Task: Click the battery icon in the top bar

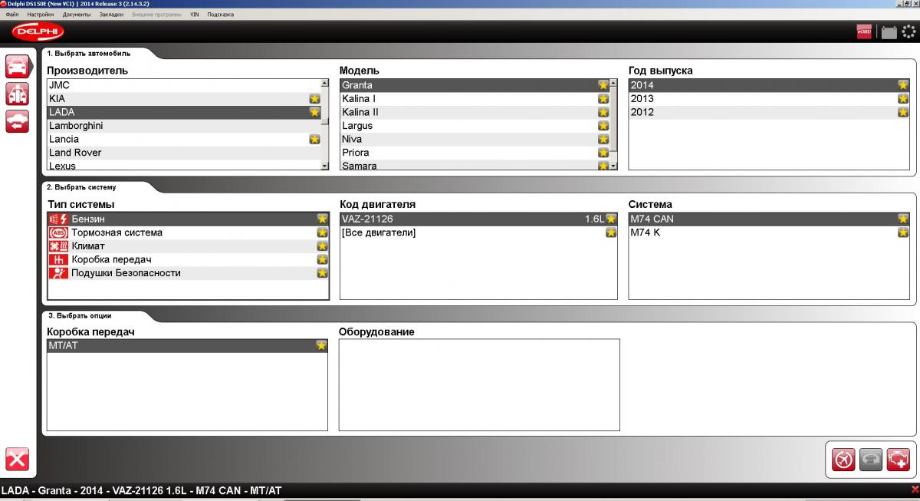Action: 889,32
